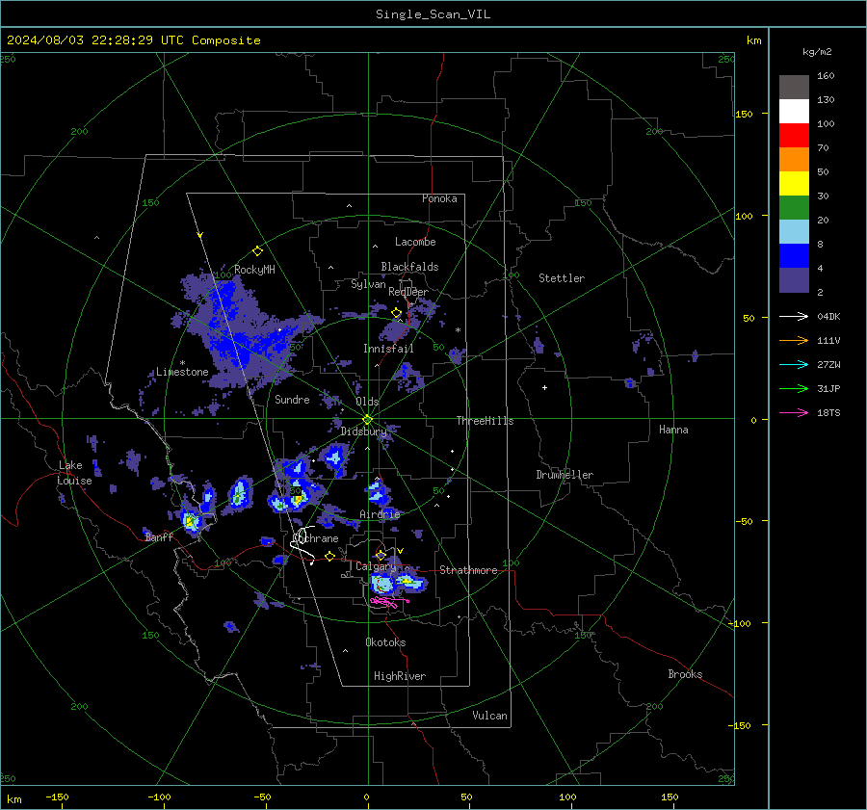
Task: Click the Cochrane town label
Action: 317,538
